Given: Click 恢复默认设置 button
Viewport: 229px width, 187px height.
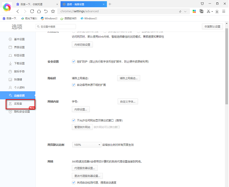Looking at the screenshot, I should [x=212, y=26].
